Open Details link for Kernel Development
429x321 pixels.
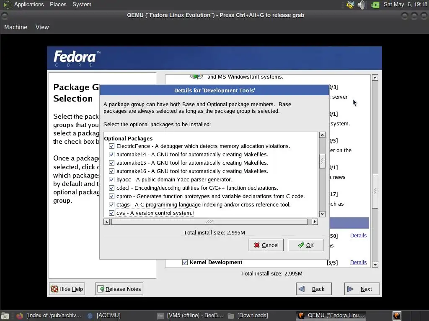(x=358, y=262)
